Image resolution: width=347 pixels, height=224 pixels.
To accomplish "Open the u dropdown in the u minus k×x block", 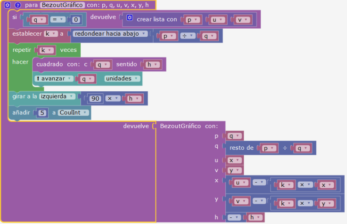I will pos(242,183).
